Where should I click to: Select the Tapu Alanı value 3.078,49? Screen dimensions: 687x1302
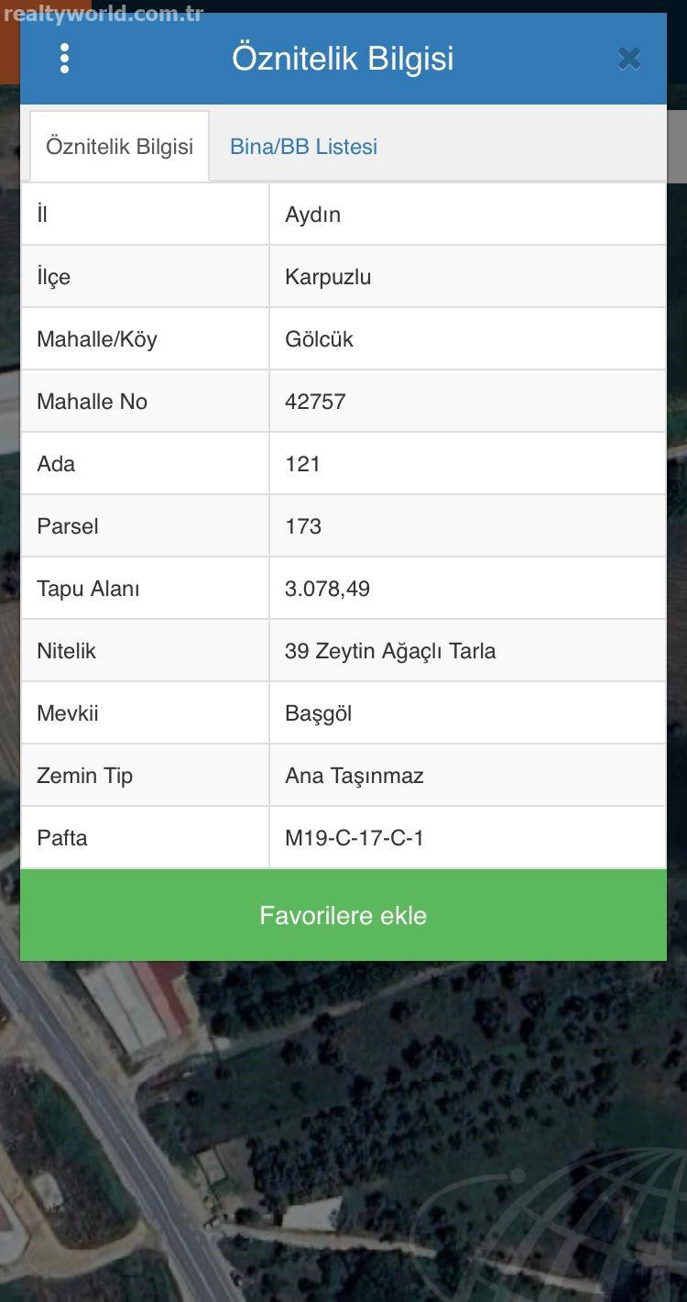coord(327,589)
